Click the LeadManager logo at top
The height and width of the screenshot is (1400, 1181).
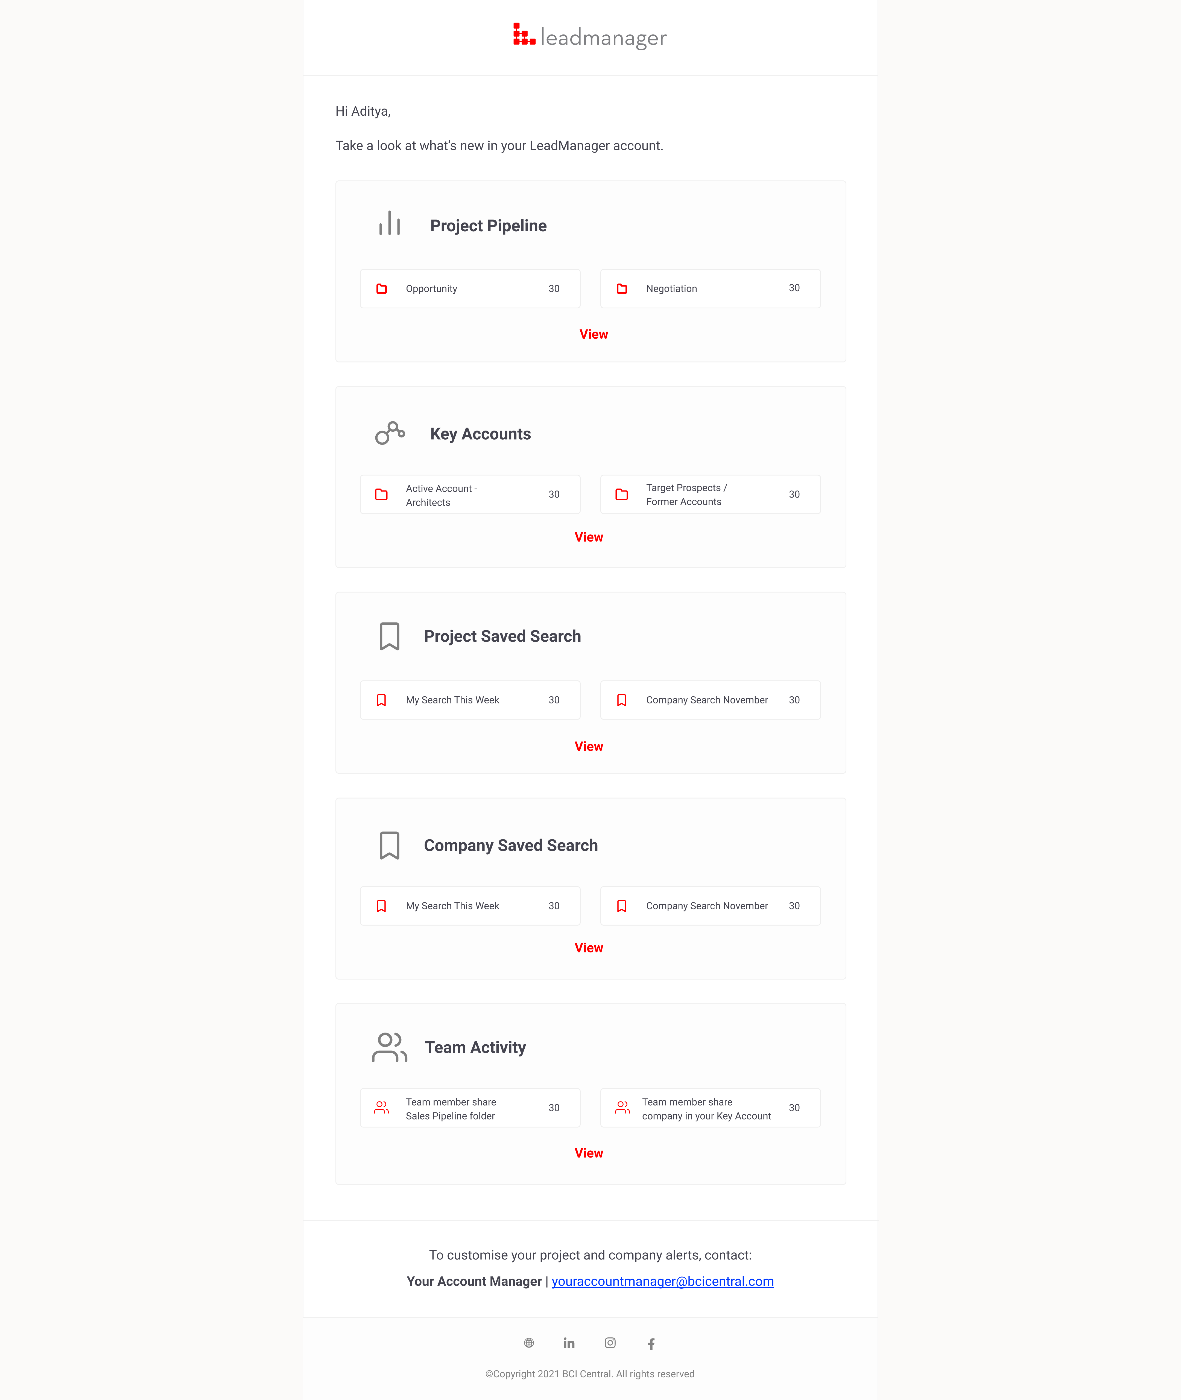coord(590,37)
